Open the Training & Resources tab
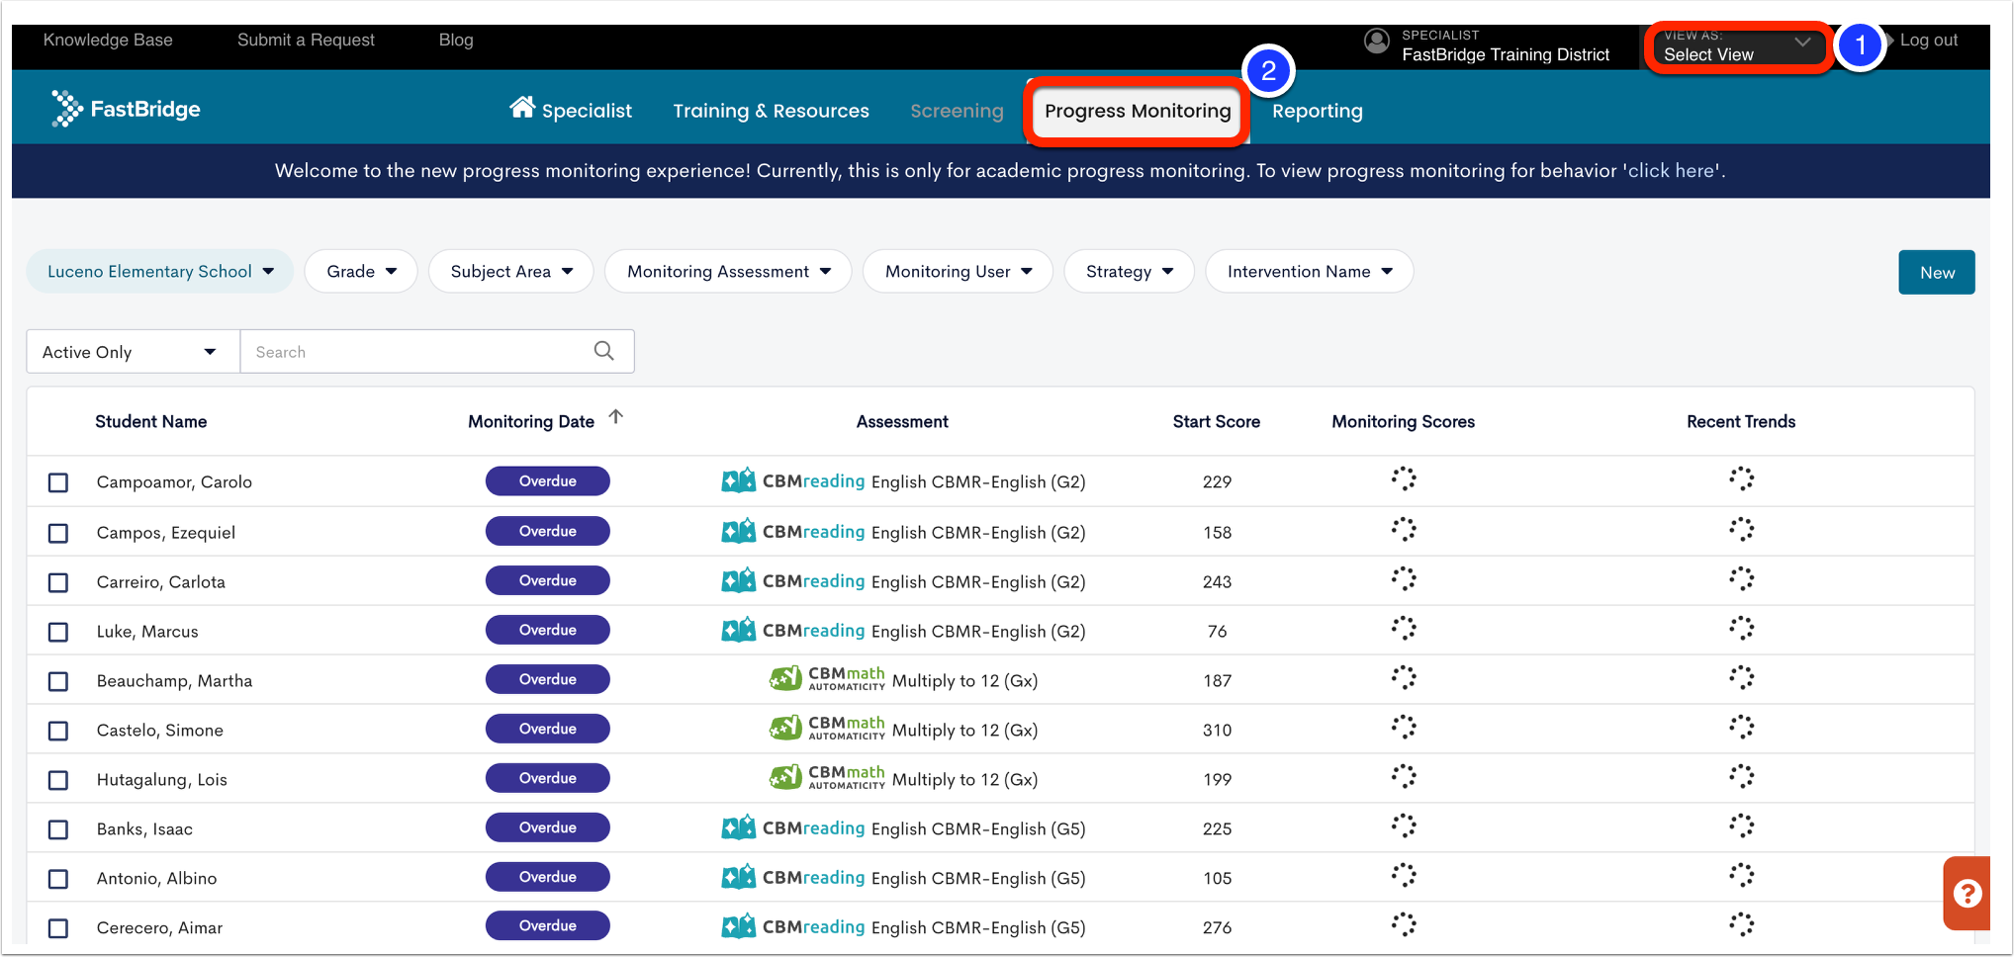This screenshot has height=957, width=2014. tap(771, 111)
